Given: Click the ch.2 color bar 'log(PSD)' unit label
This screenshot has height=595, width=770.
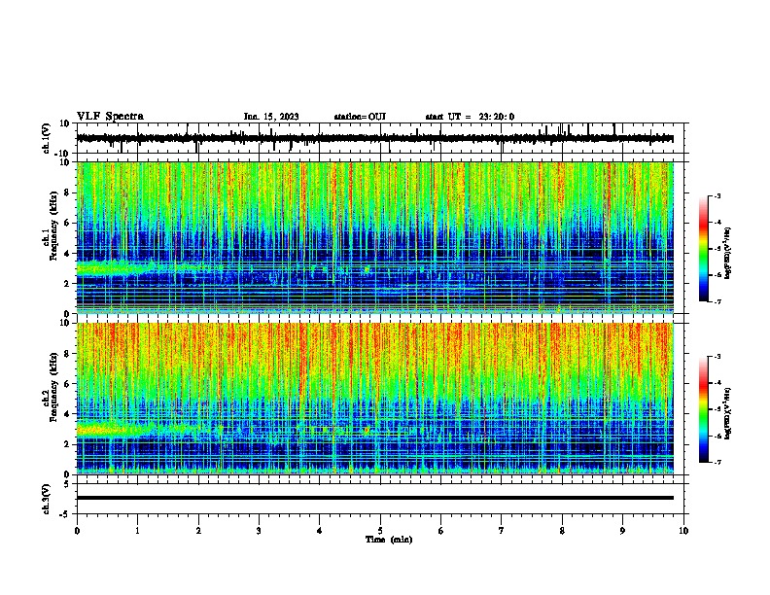Looking at the screenshot, I should pyautogui.click(x=728, y=413).
